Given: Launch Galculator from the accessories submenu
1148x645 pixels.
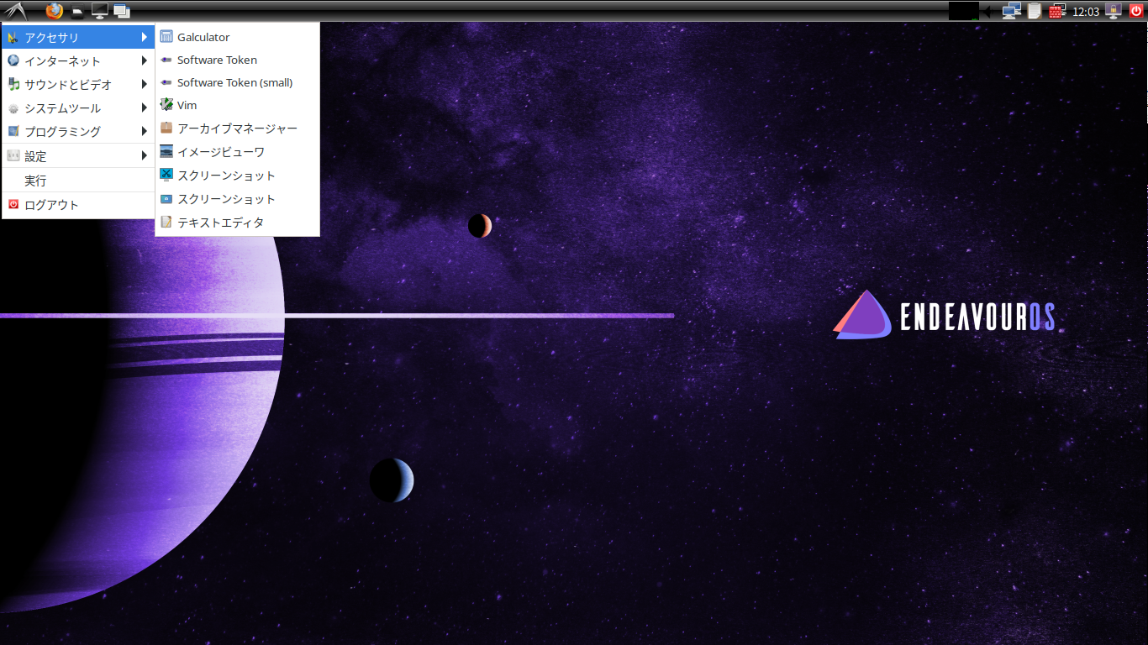Looking at the screenshot, I should 237,37.
